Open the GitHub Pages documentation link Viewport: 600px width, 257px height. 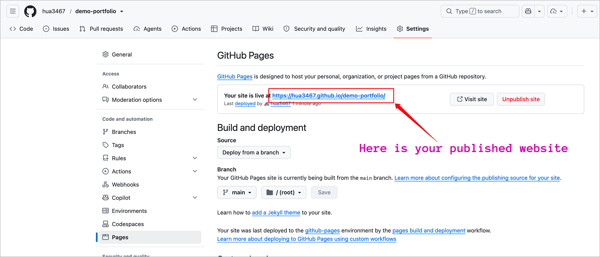235,77
